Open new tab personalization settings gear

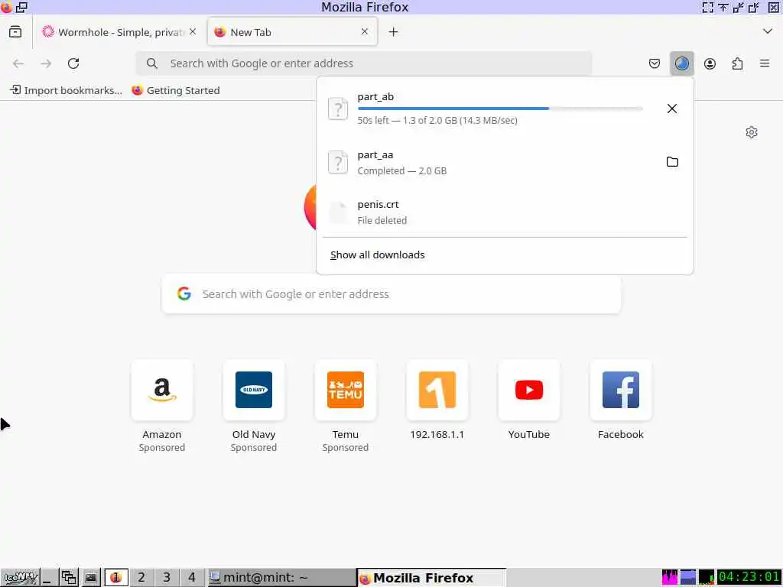751,132
